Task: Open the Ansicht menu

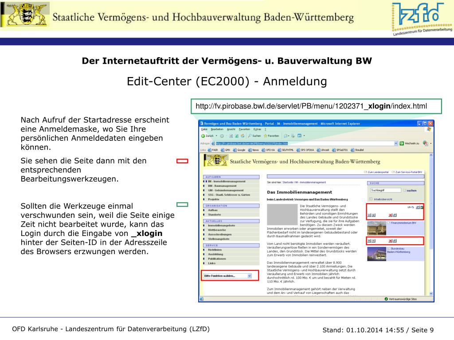Action: click(x=231, y=129)
